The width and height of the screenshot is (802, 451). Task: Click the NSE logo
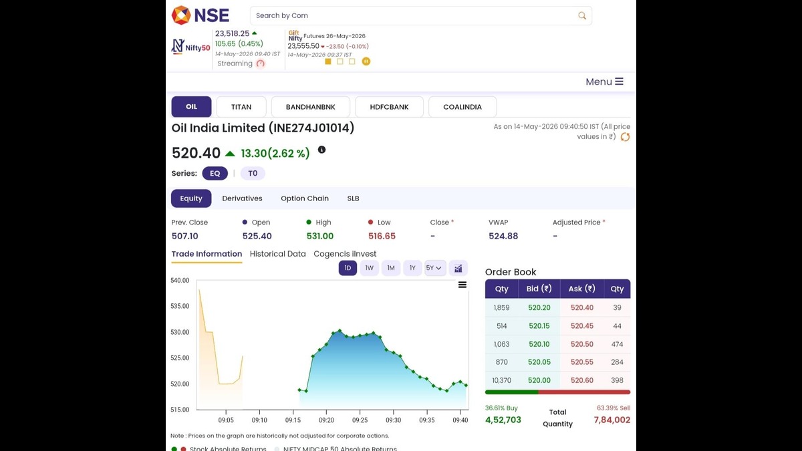click(x=200, y=15)
